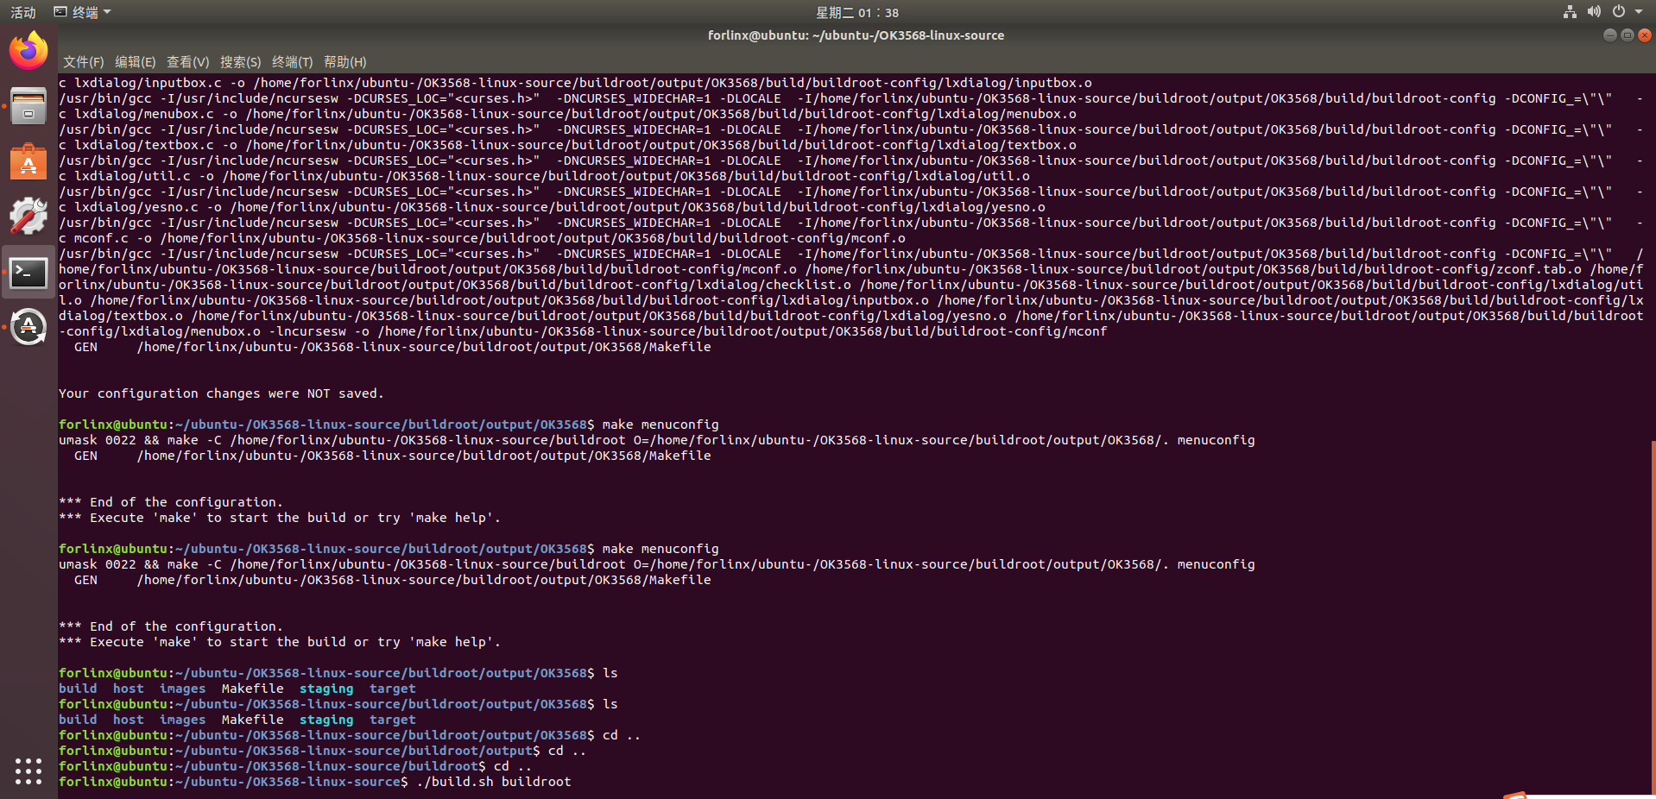Open Firefox from the dock

(x=28, y=51)
